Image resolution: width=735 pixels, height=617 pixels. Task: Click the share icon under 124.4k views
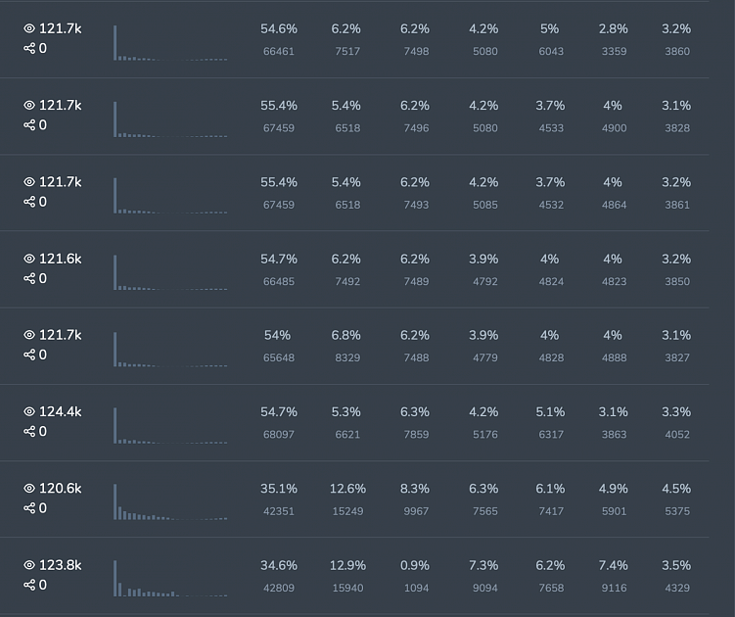(x=29, y=432)
